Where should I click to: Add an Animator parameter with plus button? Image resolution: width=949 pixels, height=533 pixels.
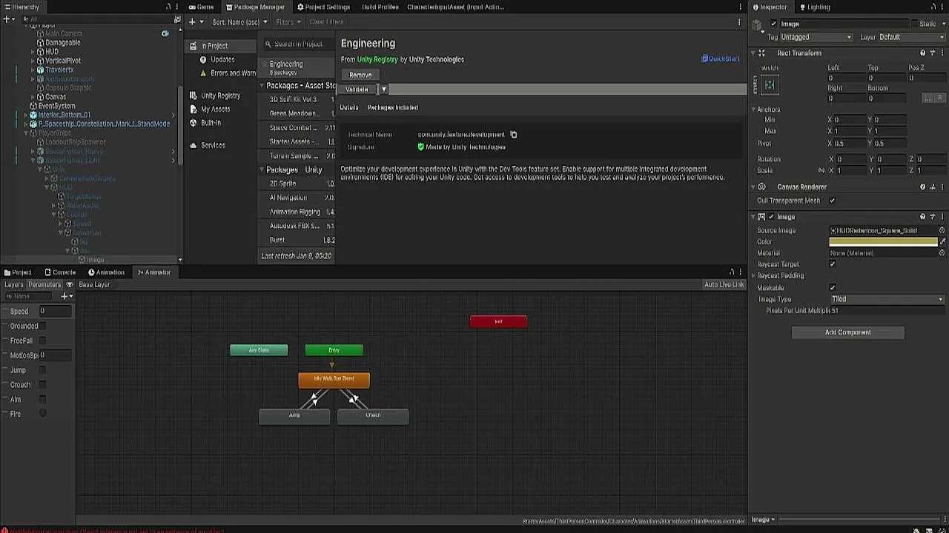click(x=66, y=296)
